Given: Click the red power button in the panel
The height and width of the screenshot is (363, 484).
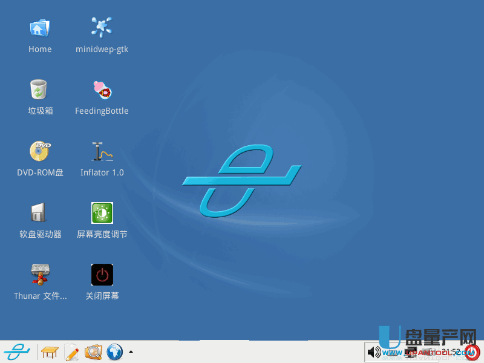Looking at the screenshot, I should [x=473, y=352].
